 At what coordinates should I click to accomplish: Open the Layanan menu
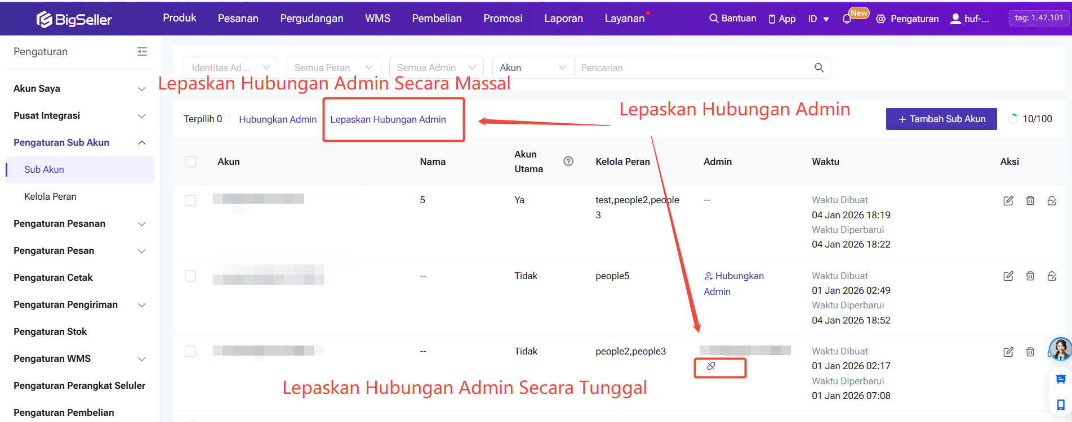625,19
